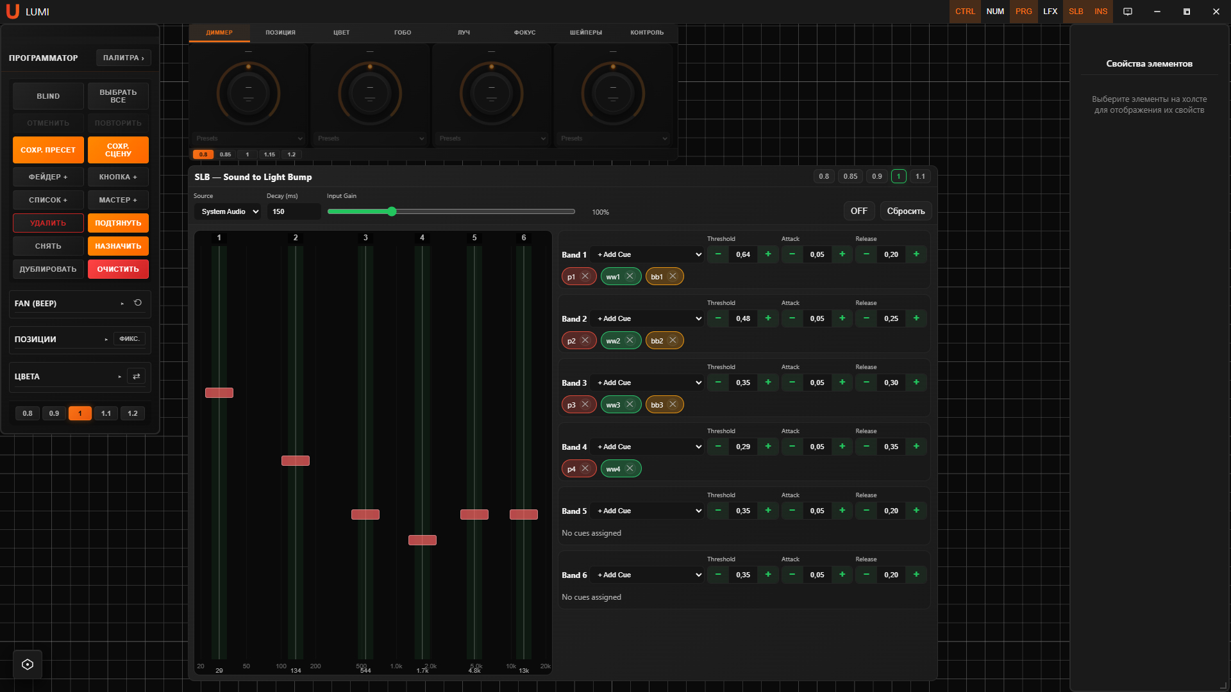Increase Band 3 Release with plus
Screen dimensions: 1231x692
click(x=916, y=383)
